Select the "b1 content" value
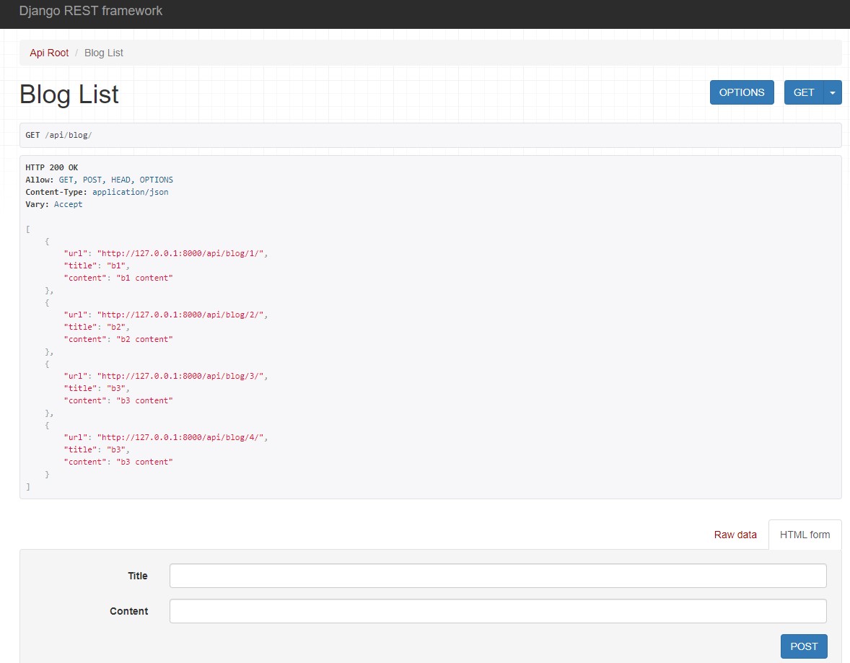 (144, 278)
